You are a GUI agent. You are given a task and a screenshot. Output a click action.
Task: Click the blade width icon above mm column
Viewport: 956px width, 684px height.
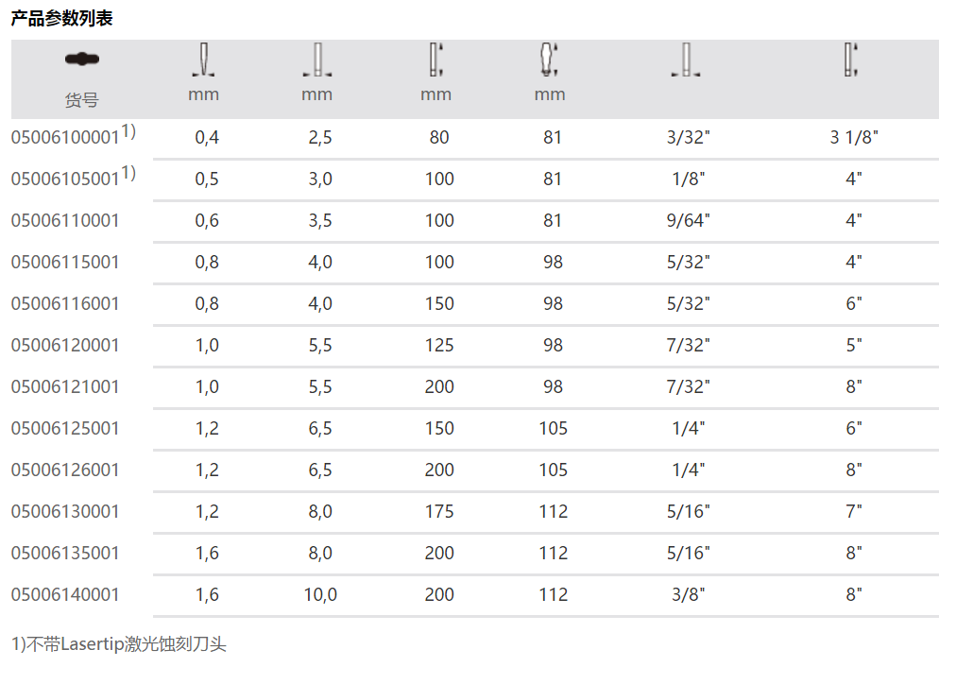point(317,60)
